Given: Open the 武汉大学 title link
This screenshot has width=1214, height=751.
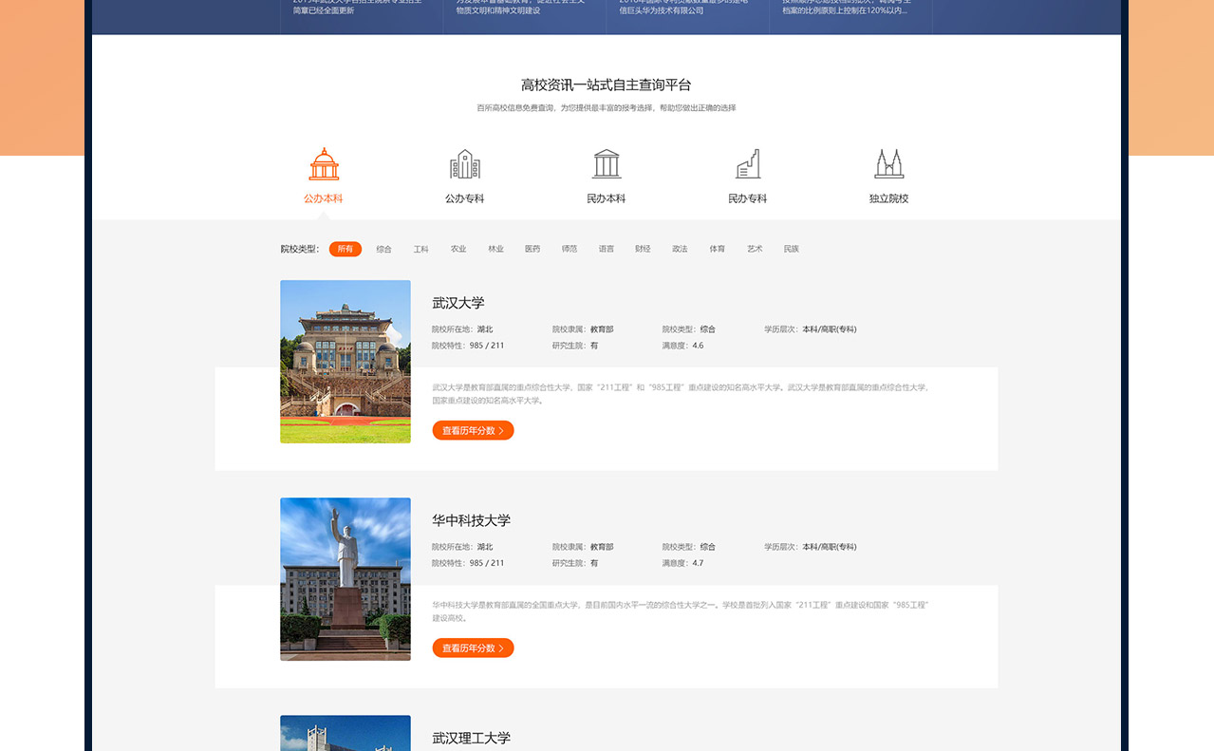Looking at the screenshot, I should 458,303.
